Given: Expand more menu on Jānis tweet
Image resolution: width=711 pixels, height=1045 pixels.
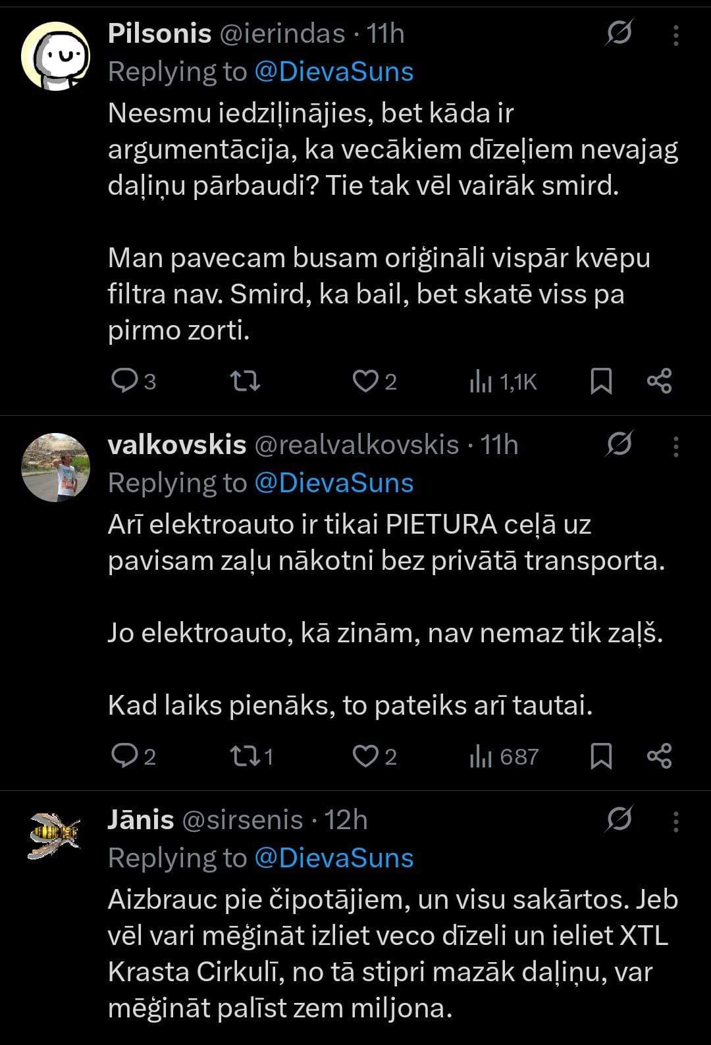Looking at the screenshot, I should [x=675, y=822].
